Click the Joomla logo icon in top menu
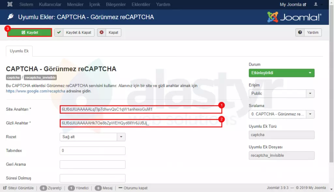Image resolution: width=334 pixels, height=192 pixels. (10, 4)
